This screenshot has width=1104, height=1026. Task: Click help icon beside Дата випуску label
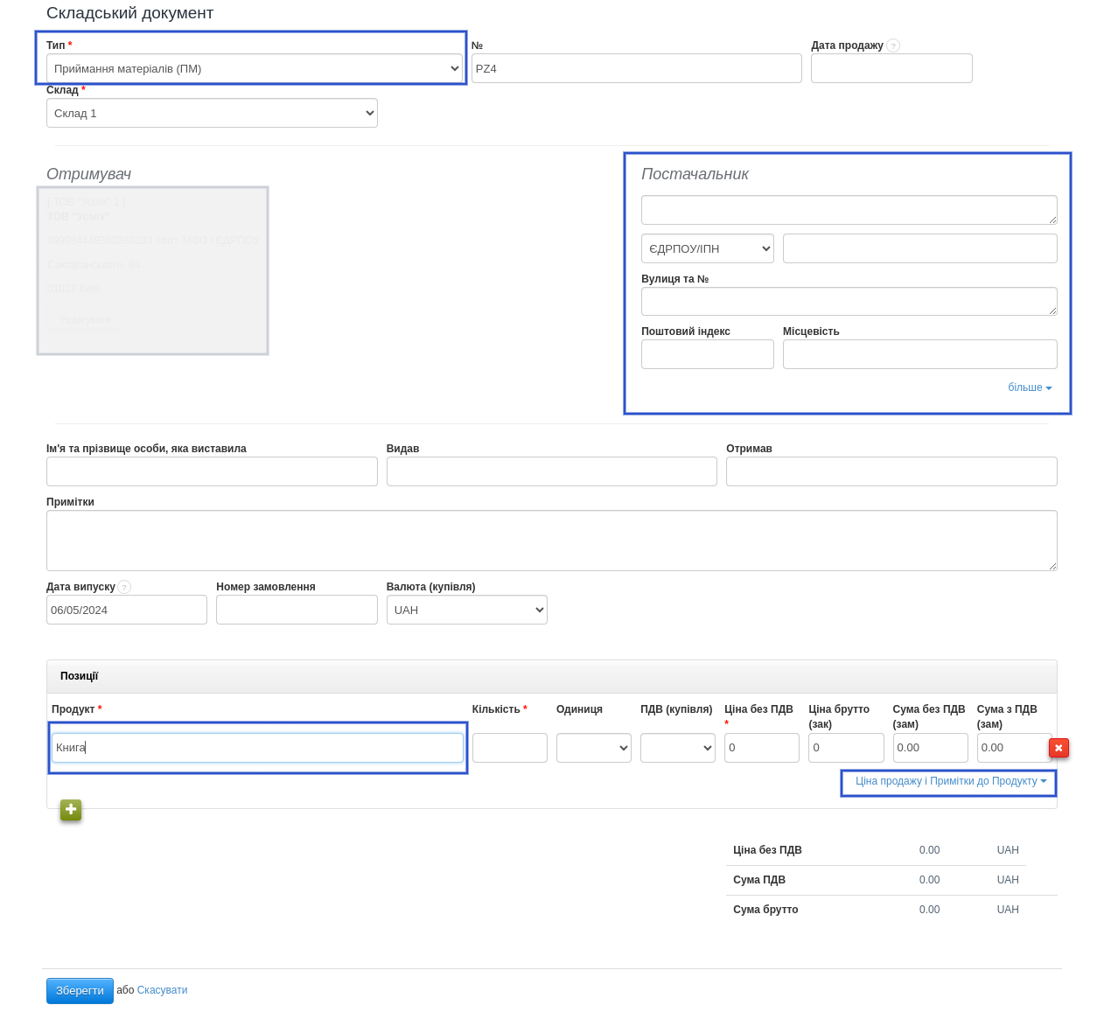click(124, 587)
